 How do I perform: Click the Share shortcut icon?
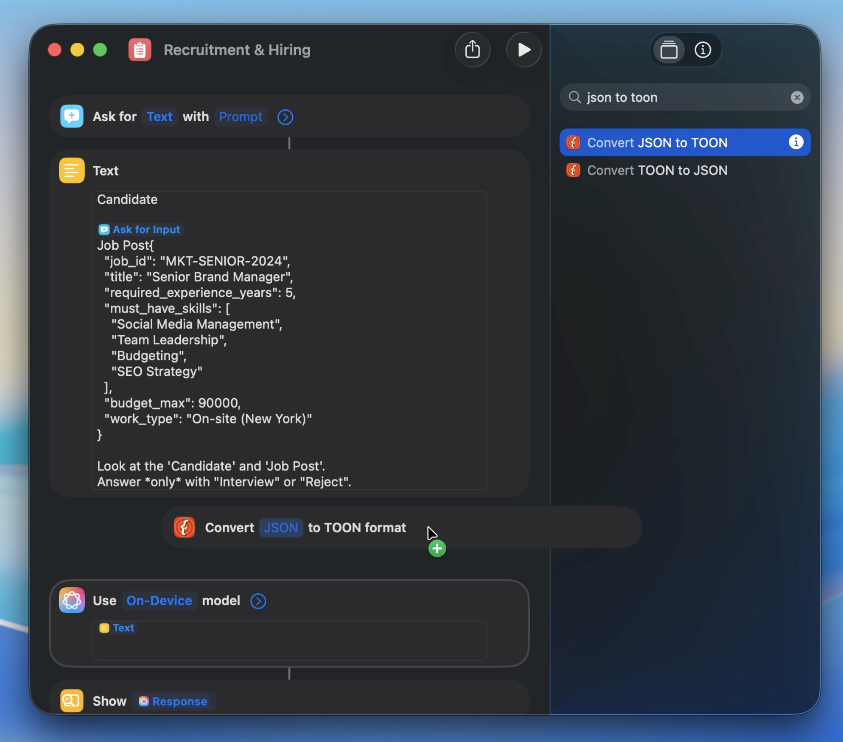click(x=472, y=50)
